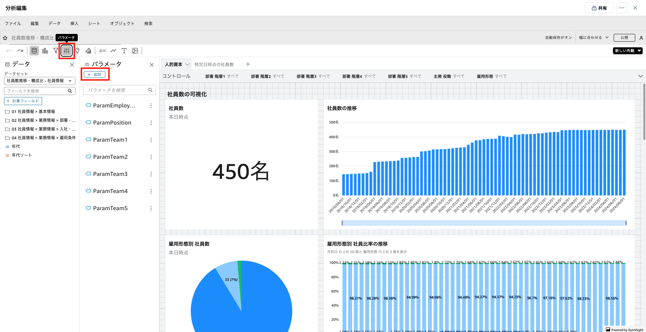Add a text box with T icon
Image resolution: width=646 pixels, height=332 pixels.
coord(124,51)
